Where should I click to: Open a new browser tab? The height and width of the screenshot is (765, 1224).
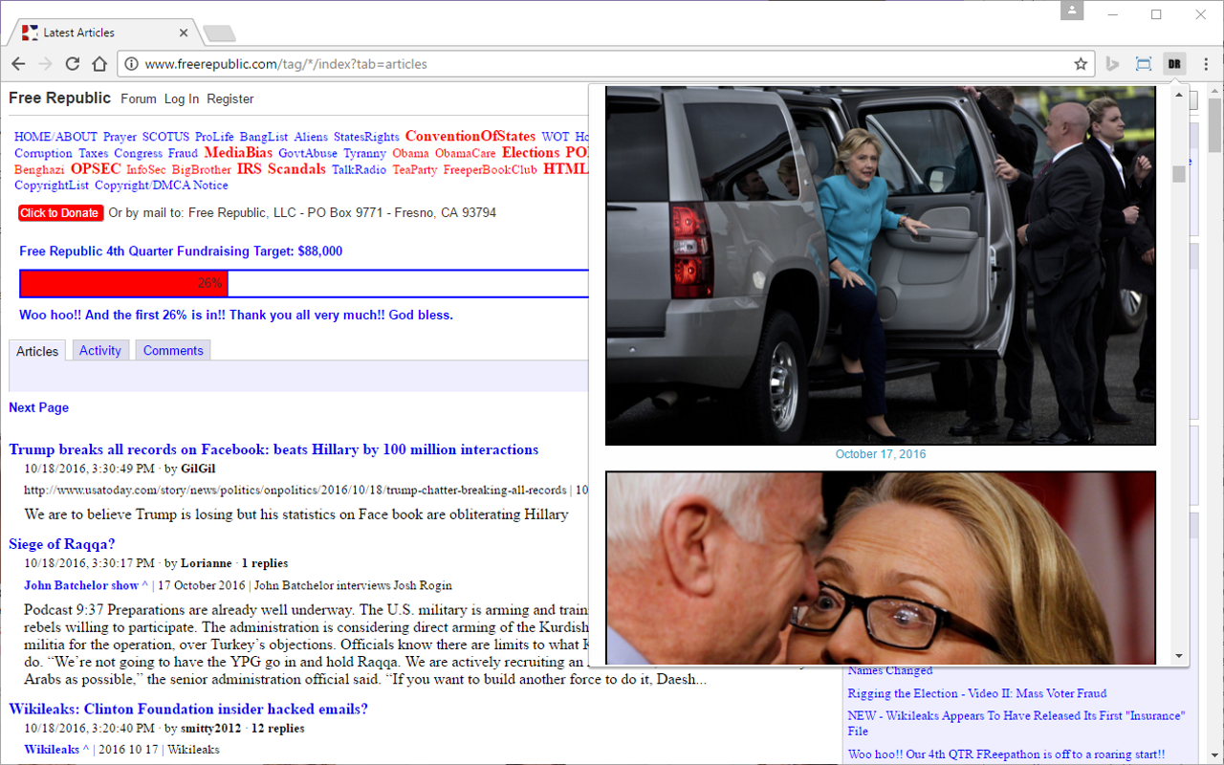[x=219, y=33]
